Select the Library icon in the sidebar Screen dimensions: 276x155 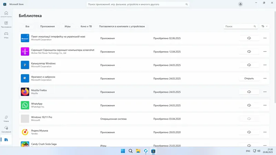6,140
